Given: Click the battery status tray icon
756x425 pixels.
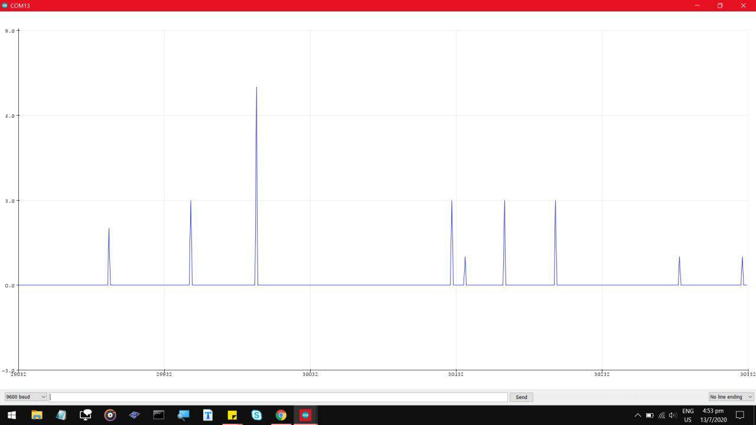Looking at the screenshot, I should tap(650, 415).
